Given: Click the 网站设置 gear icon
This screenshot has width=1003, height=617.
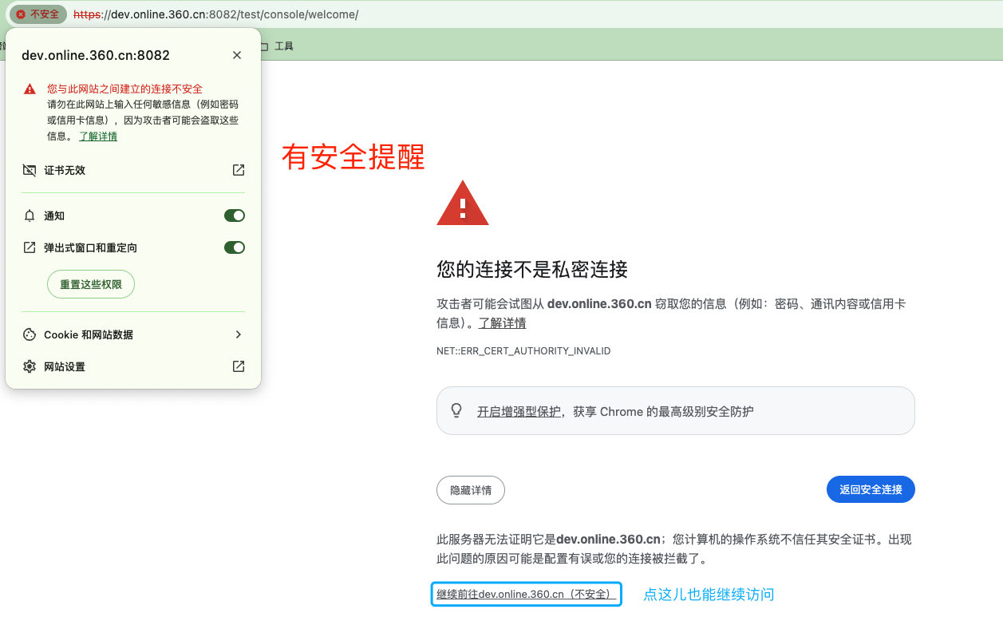Looking at the screenshot, I should click(x=30, y=366).
